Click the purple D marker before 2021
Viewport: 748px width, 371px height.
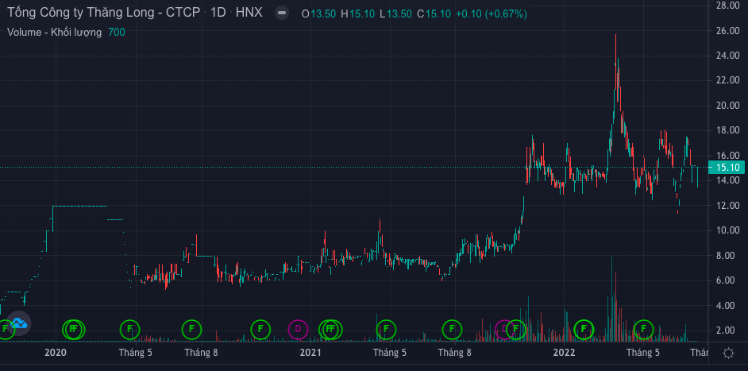[x=297, y=328]
